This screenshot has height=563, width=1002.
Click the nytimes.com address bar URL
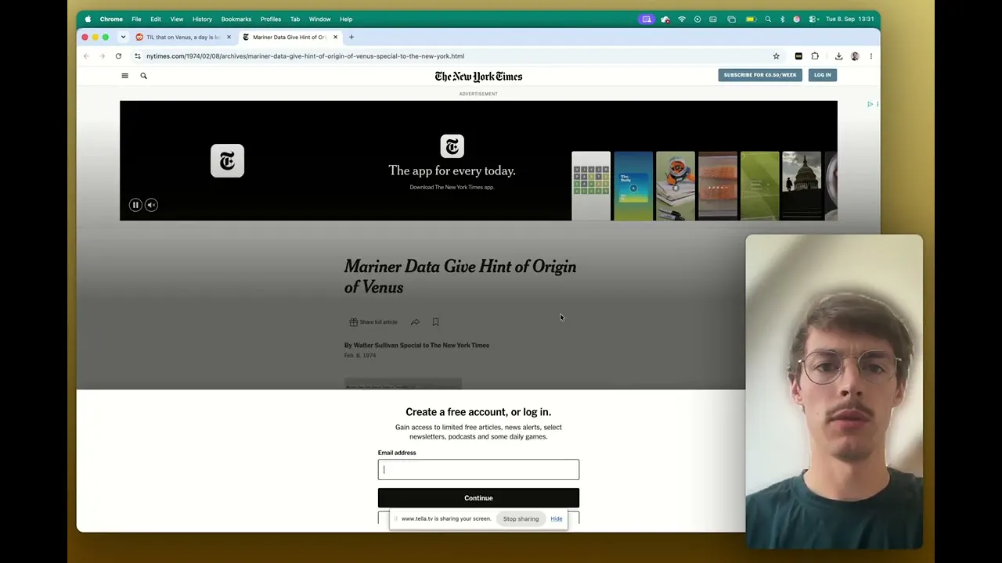pyautogui.click(x=305, y=56)
